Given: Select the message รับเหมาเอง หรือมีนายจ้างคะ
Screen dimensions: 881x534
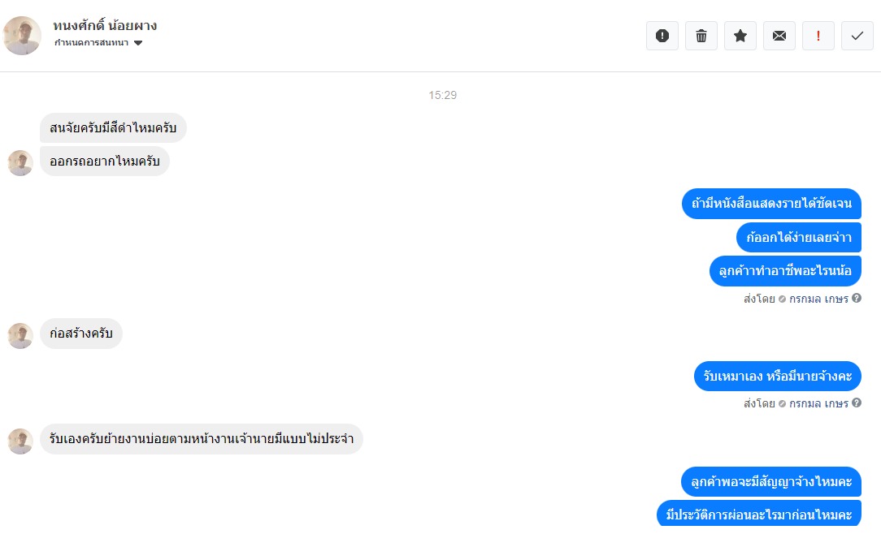Looking at the screenshot, I should [778, 377].
